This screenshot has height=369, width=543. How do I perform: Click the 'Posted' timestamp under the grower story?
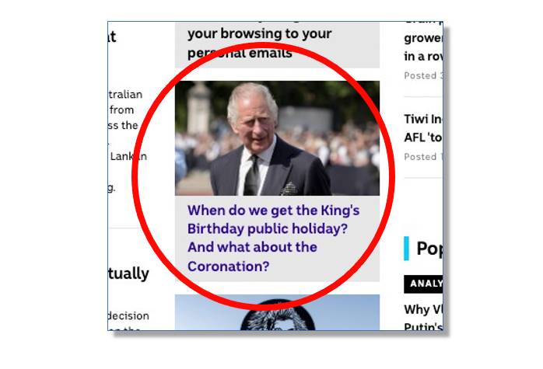coord(423,75)
